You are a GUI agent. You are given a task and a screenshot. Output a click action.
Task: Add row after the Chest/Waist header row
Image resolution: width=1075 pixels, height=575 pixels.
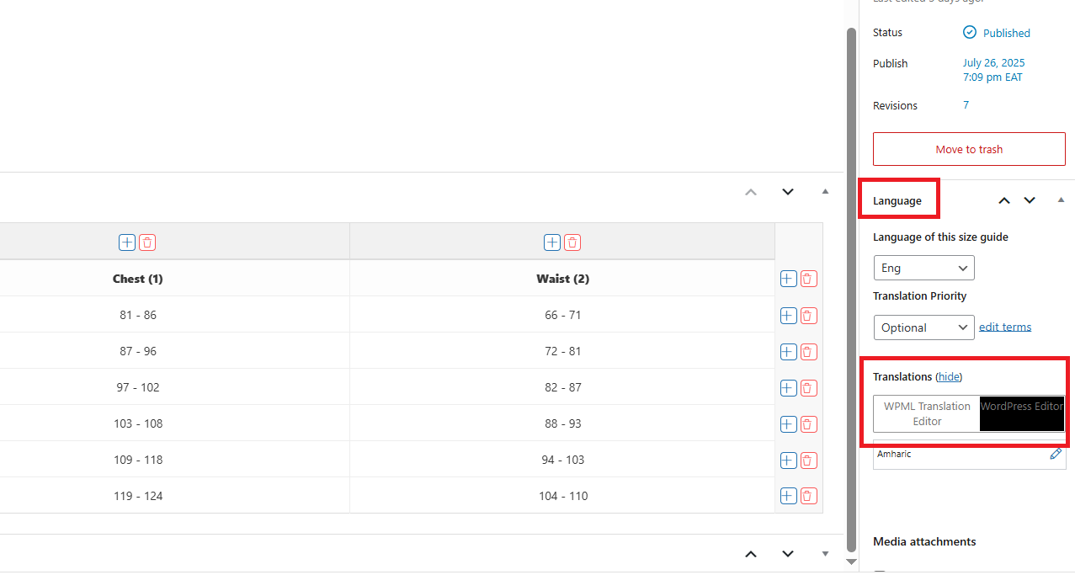(x=788, y=279)
